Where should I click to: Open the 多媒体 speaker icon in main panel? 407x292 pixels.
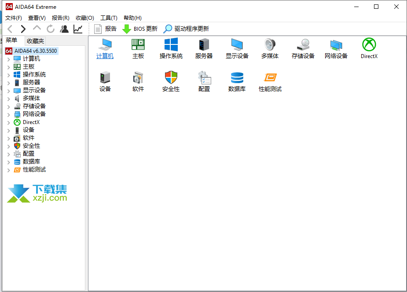click(270, 48)
